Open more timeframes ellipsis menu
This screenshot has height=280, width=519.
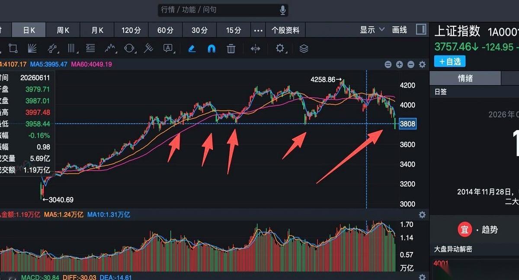click(x=258, y=30)
